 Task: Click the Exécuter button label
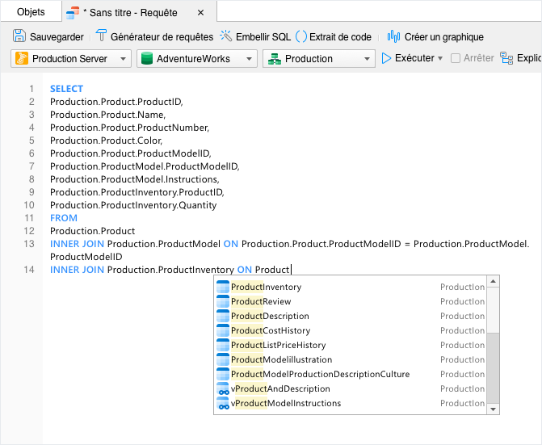[414, 58]
